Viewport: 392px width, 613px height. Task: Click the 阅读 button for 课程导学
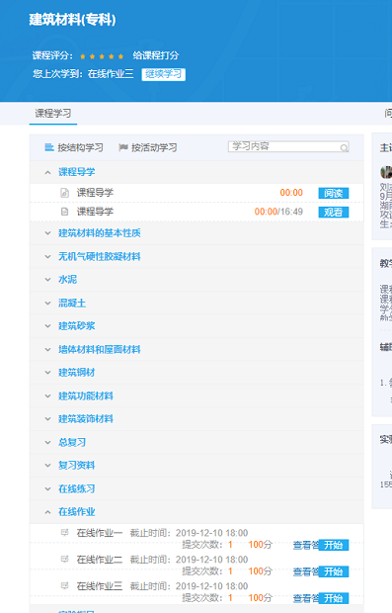[x=334, y=193]
